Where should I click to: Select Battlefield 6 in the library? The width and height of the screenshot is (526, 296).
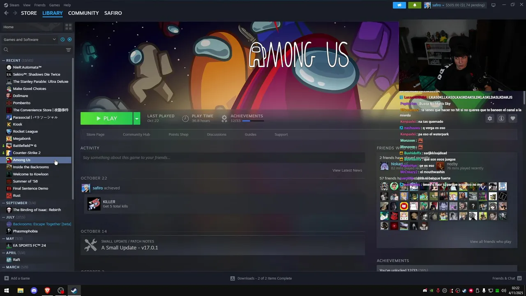click(x=25, y=146)
